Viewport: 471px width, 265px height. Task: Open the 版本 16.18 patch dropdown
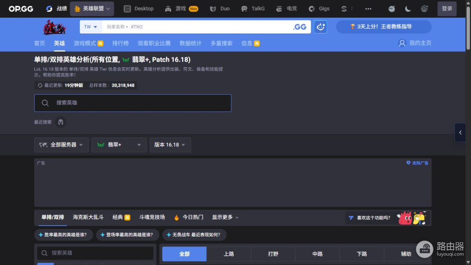tap(170, 145)
